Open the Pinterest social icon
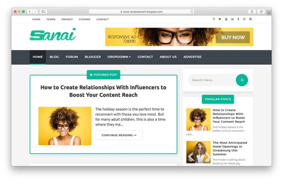The height and width of the screenshot is (181, 283). coord(251,19)
